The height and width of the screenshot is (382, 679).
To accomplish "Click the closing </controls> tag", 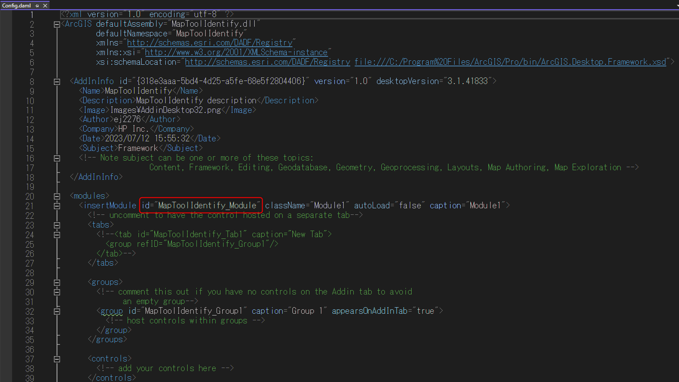I will [x=111, y=378].
